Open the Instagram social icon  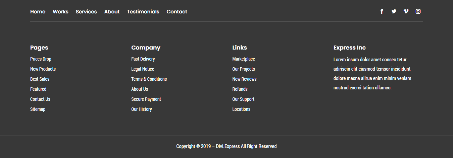tap(418, 11)
